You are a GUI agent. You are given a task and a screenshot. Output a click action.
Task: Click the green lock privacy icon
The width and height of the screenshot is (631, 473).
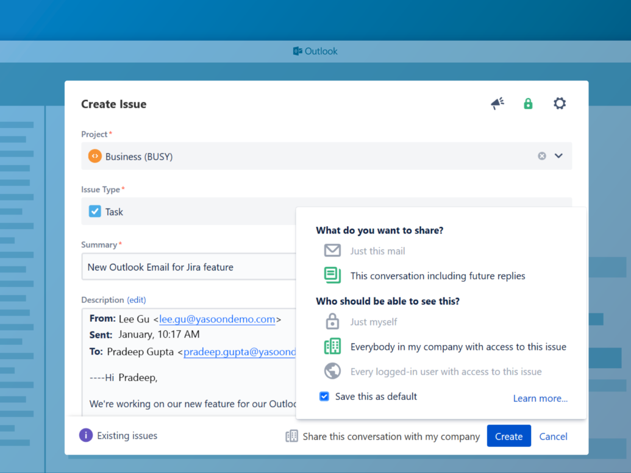click(528, 104)
